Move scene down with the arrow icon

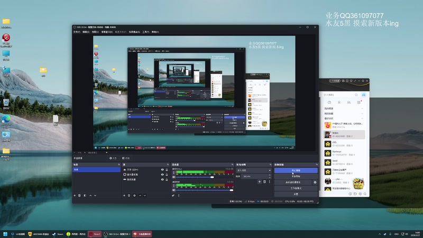pos(95,195)
